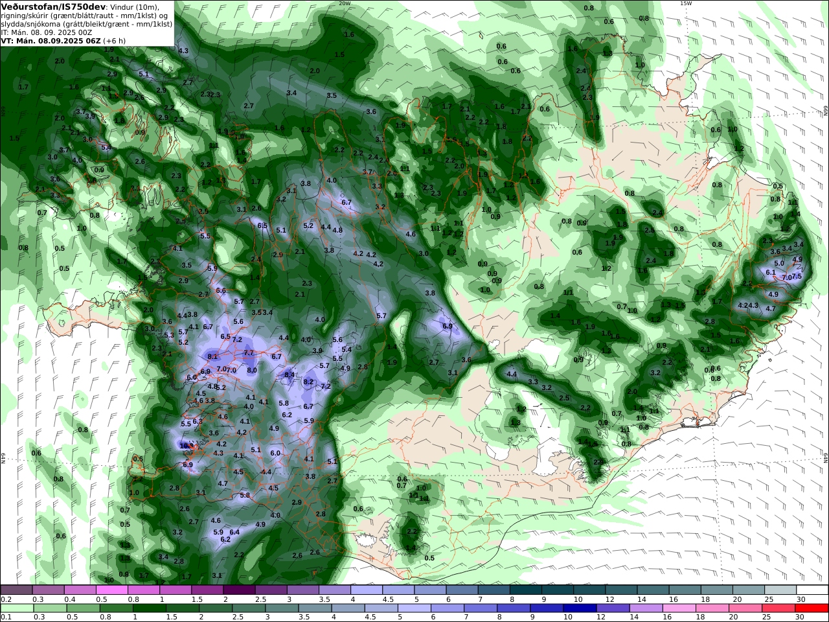Click the '15W' longitude label
Screen dimensions: 829x622
(x=686, y=3)
